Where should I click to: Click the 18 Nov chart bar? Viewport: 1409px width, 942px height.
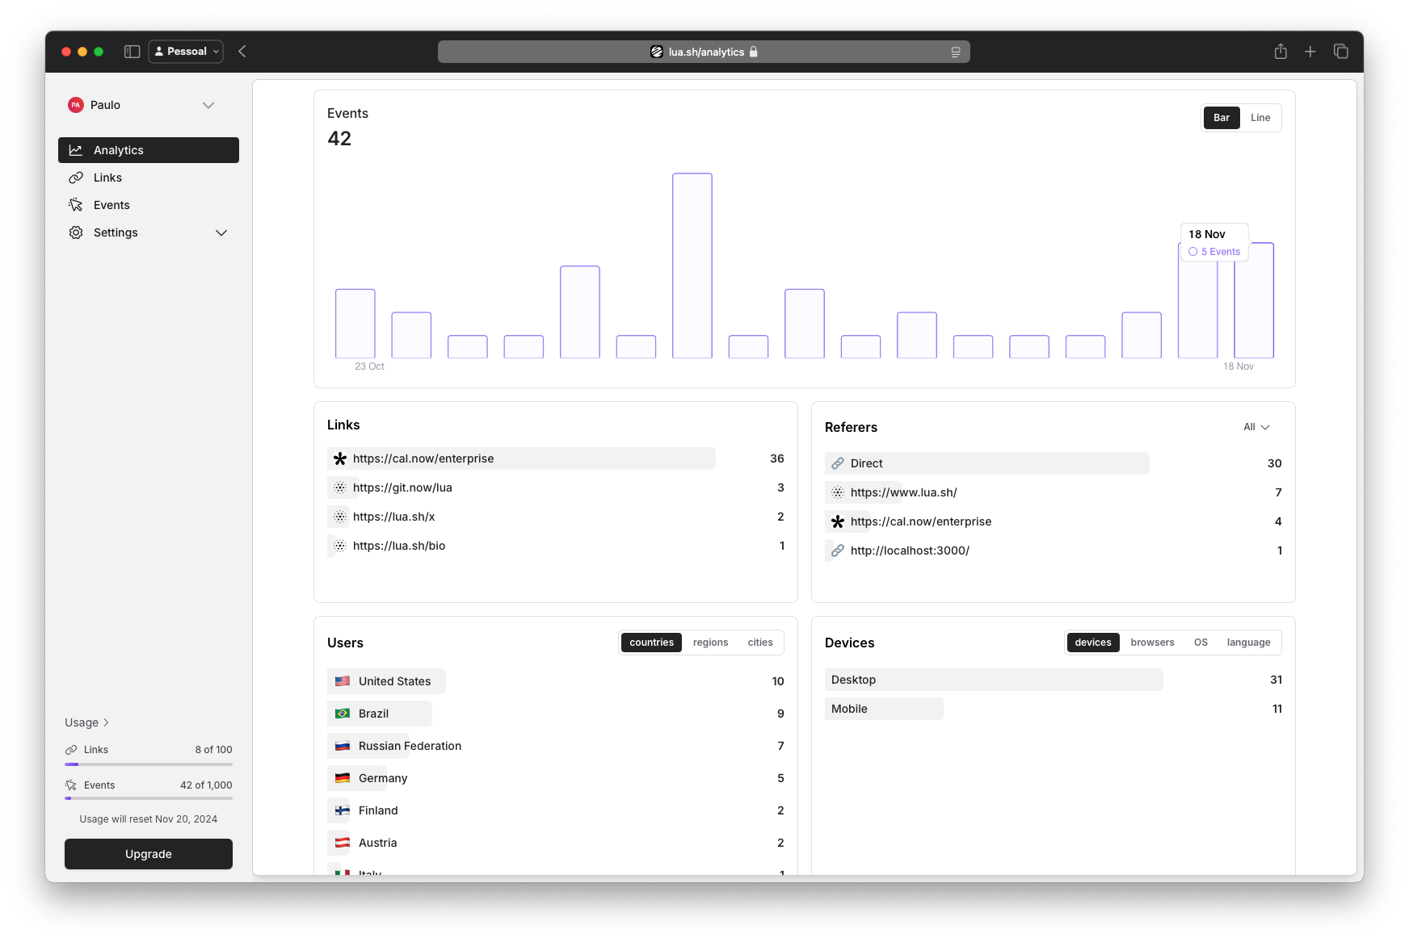click(1254, 300)
